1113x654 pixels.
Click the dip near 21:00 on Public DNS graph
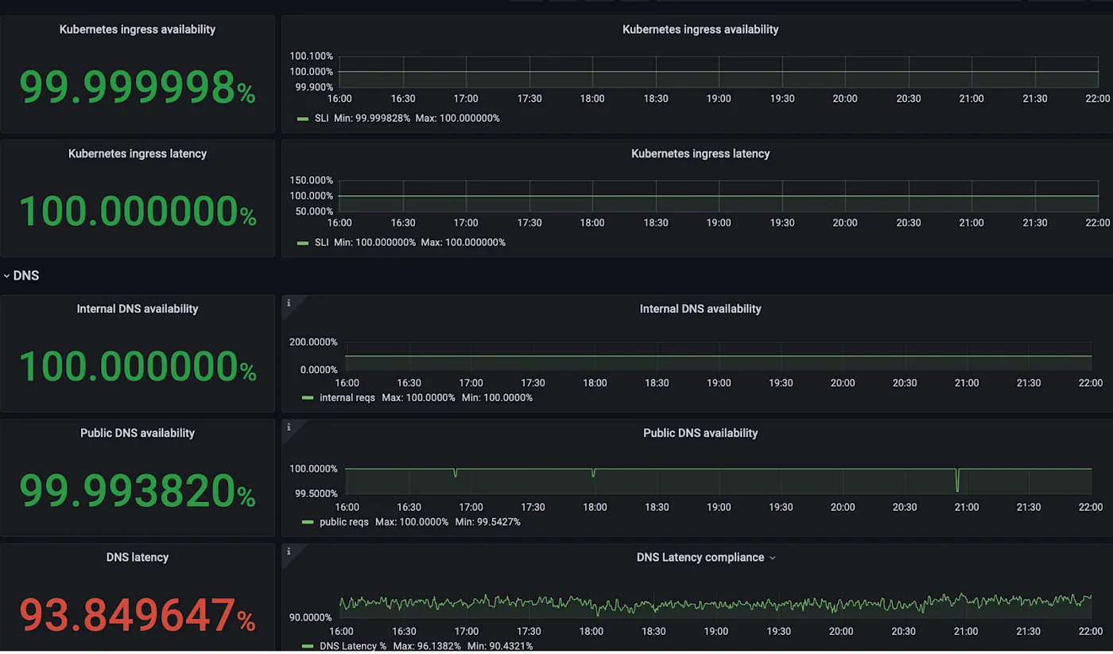pos(957,481)
